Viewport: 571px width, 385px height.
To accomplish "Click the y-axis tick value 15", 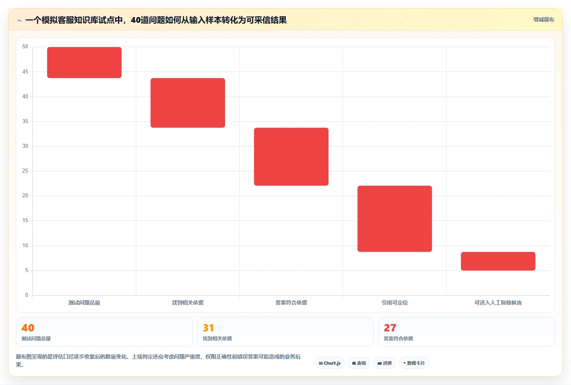I will point(25,220).
